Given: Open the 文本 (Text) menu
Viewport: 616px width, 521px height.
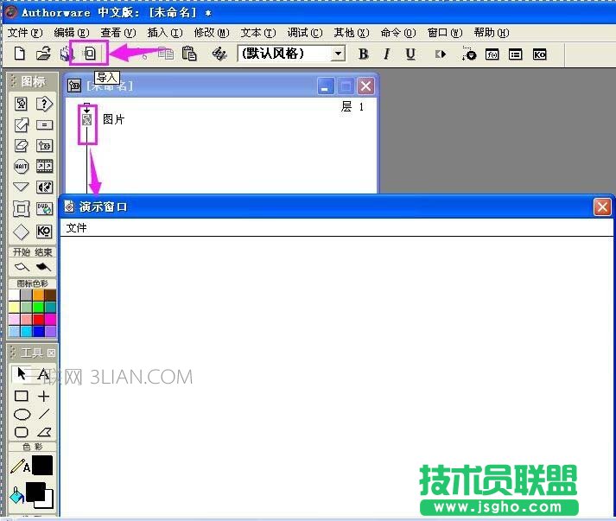Looking at the screenshot, I should tap(258, 33).
